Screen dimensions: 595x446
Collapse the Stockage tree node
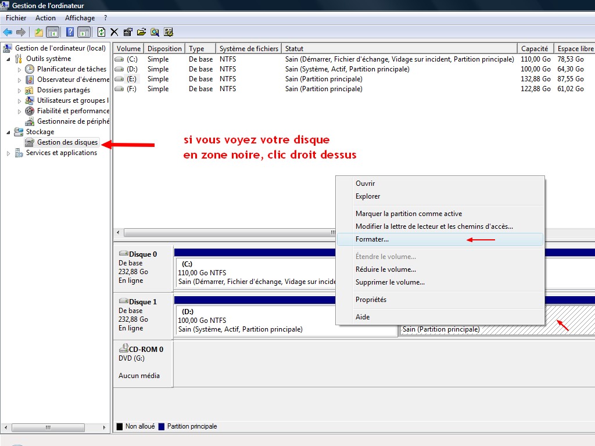click(x=8, y=132)
